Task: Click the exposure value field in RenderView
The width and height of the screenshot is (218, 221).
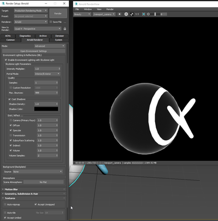Action: [x=163, y=14]
